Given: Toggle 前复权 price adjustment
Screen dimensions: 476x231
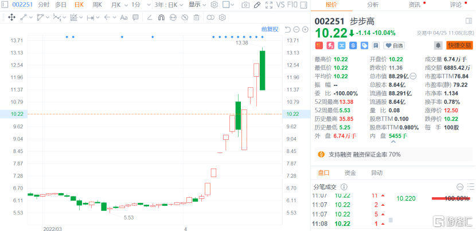Looking at the screenshot, I should pyautogui.click(x=270, y=29).
